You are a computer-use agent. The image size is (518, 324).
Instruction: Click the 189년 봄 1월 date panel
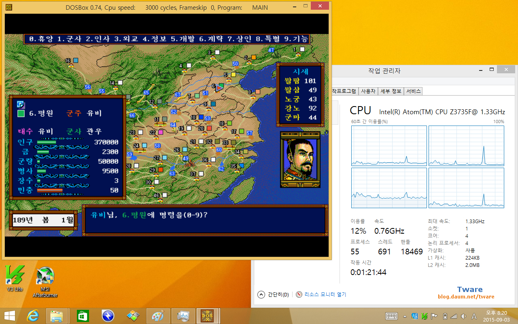43,221
